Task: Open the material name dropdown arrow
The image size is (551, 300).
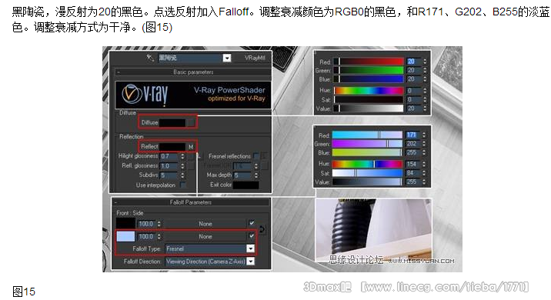Action: point(227,58)
